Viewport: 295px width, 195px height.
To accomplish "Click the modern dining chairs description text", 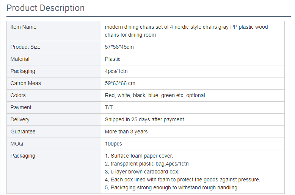I will [x=186, y=31].
